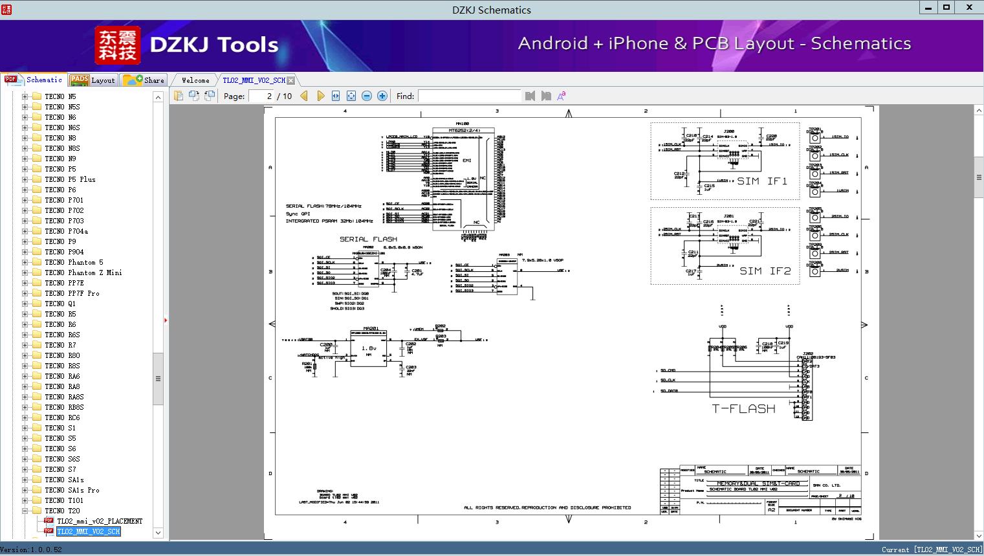This screenshot has height=556, width=984.
Task: Close the TL02_MMI_V02_SCH tab
Action: pos(290,80)
